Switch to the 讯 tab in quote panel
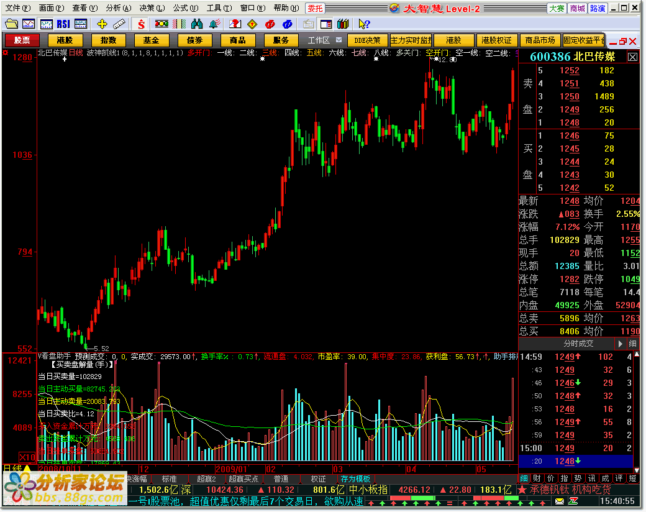The width and height of the screenshot is (646, 512). pyautogui.click(x=591, y=478)
